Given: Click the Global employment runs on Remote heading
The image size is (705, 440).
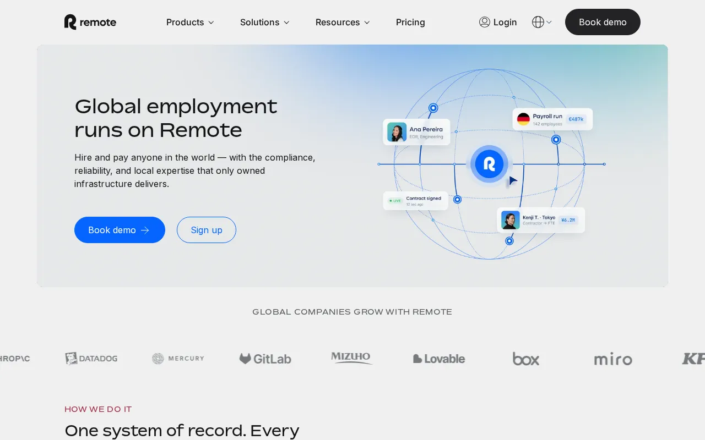Looking at the screenshot, I should pos(176,118).
